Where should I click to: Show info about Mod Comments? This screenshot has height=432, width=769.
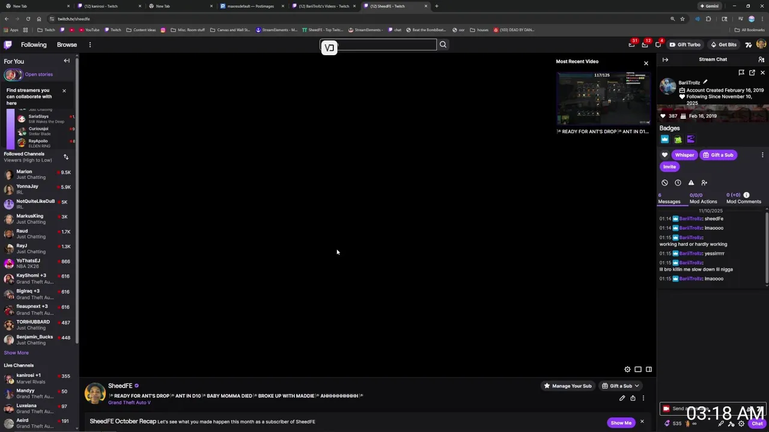pyautogui.click(x=746, y=195)
